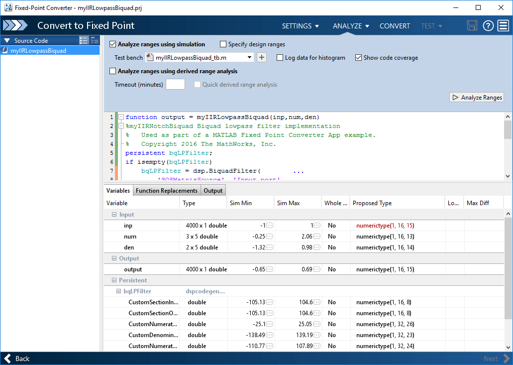Viewport: 513px width, 365px height.
Task: Switch Source Code panel to list view
Action: pyautogui.click(x=84, y=40)
